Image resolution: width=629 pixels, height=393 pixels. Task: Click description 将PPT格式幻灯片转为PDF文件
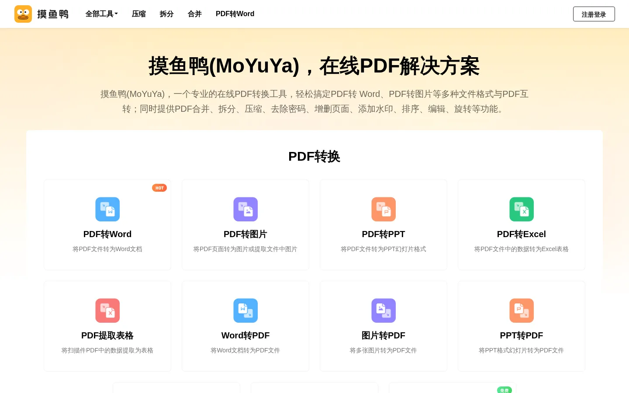522,350
